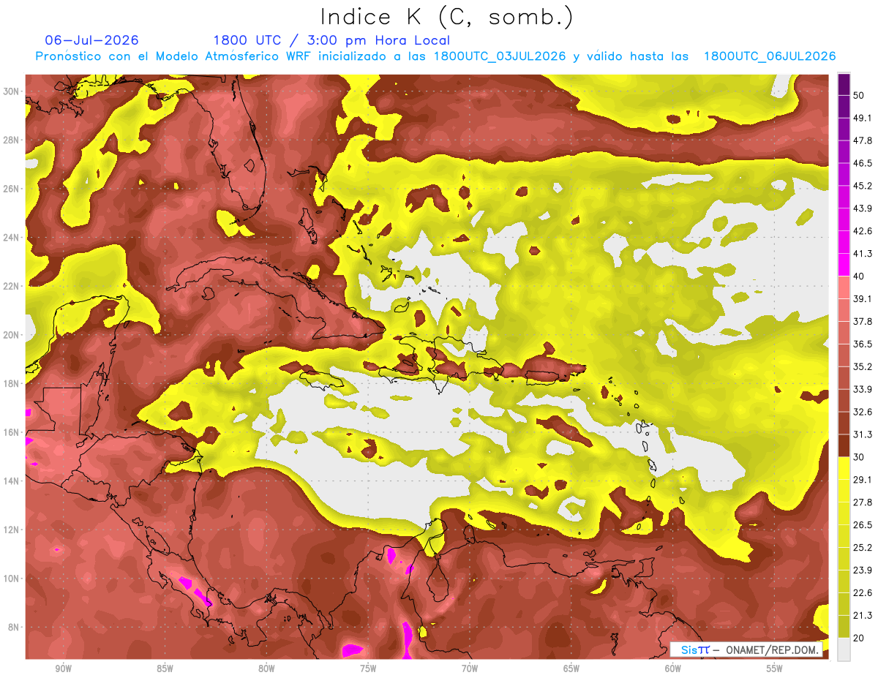Click the color bar value '32.6'
This screenshot has width=878, height=678.
pyautogui.click(x=863, y=412)
